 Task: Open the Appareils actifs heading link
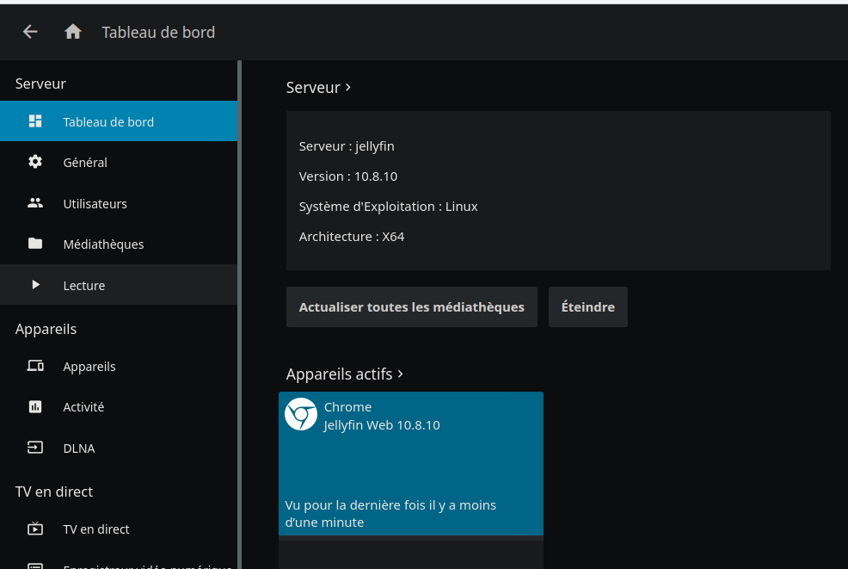(345, 374)
